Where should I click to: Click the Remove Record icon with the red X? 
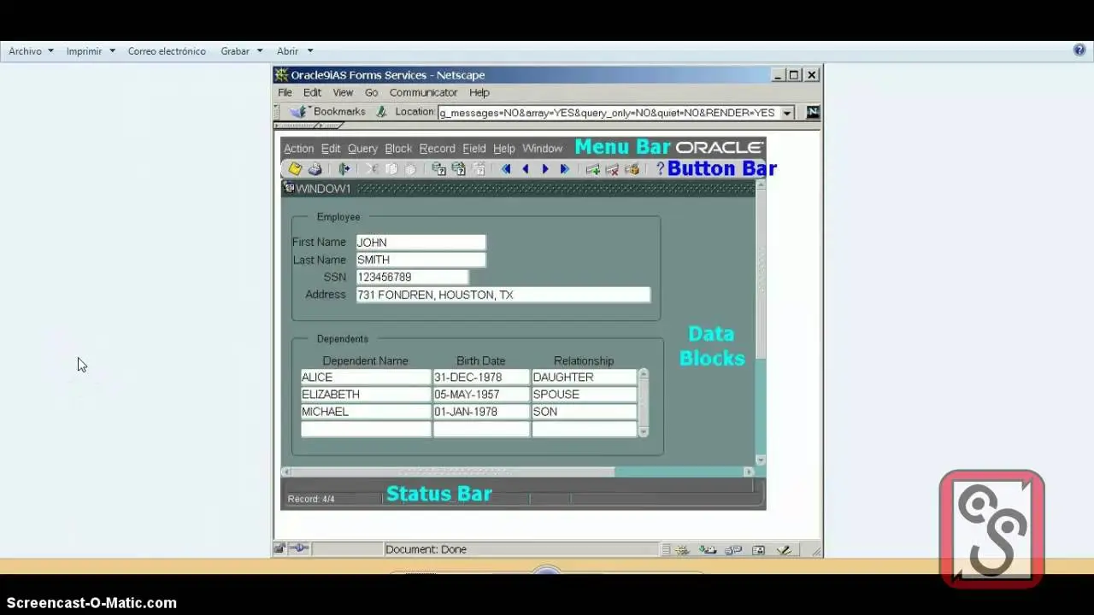coord(612,169)
